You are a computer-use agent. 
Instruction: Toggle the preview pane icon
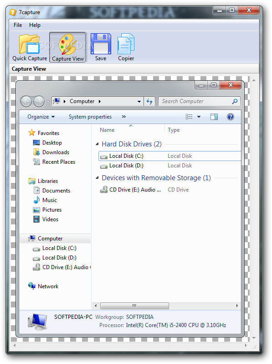[214, 117]
